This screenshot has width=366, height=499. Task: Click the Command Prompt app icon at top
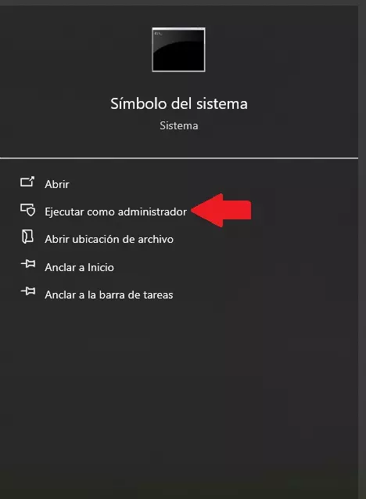pos(178,49)
